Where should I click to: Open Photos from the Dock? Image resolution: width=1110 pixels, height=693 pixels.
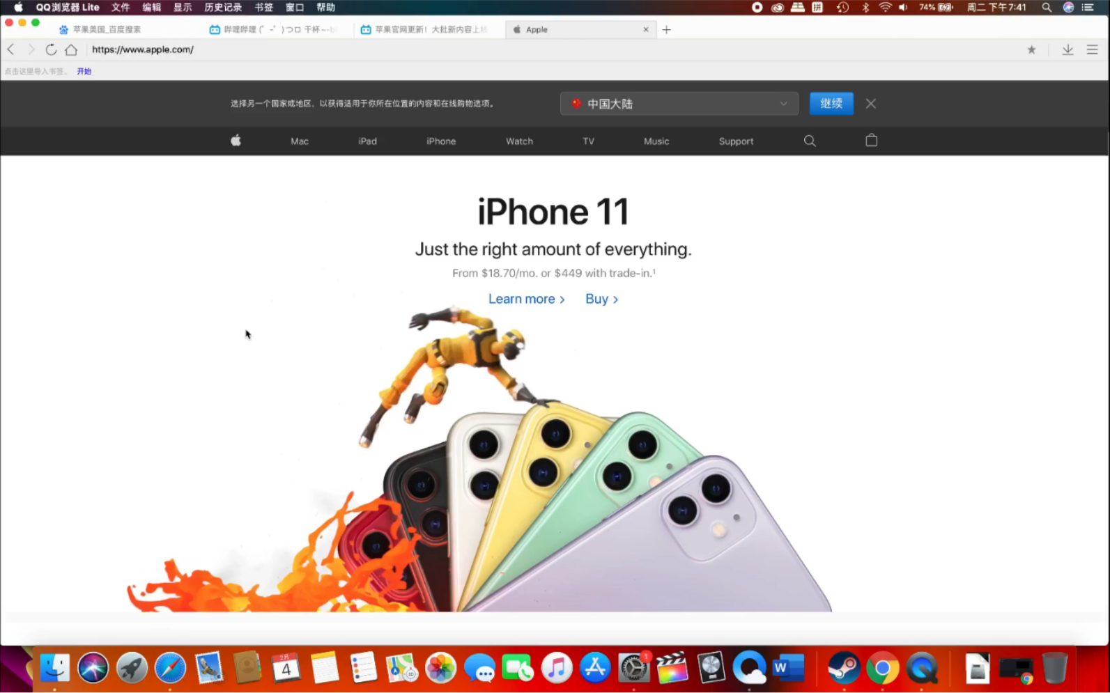(440, 669)
